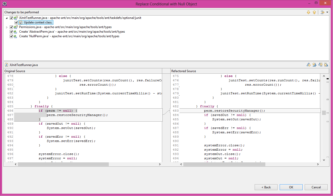This screenshot has height=196, width=333.
Task: Select Permissions.java tree row
Action: click(65, 27)
